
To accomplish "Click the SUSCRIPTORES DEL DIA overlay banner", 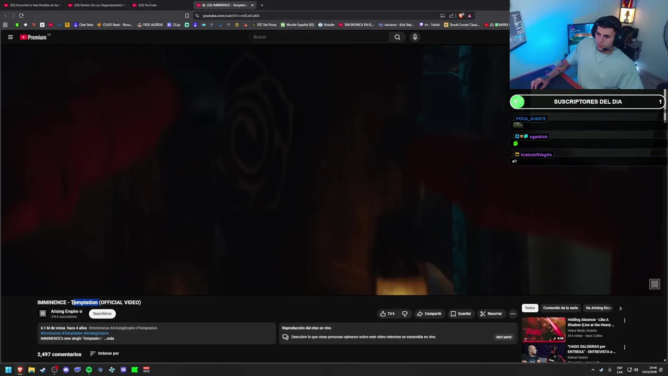I will (588, 102).
